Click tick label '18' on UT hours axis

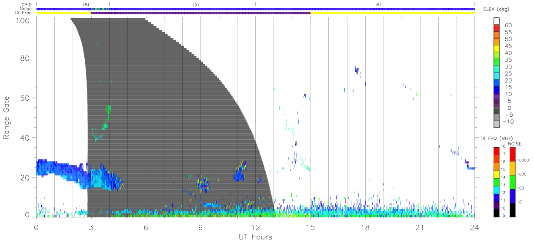click(365, 227)
